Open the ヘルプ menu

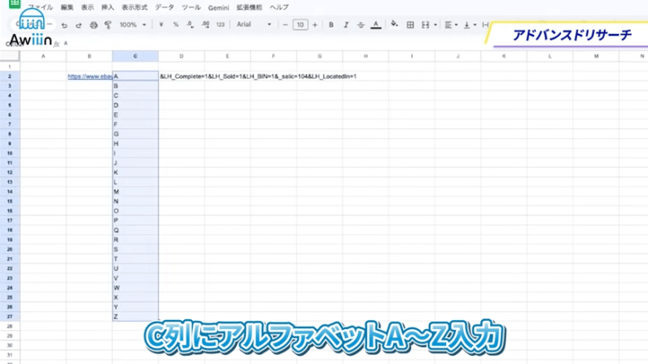[x=279, y=7]
